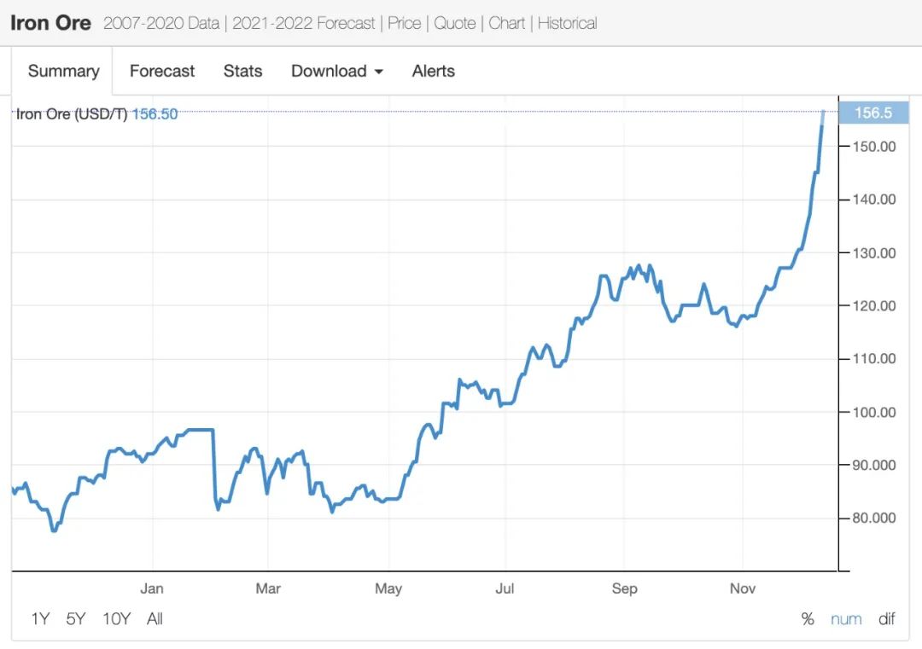Click the Sep x-axis label
The height and width of the screenshot is (649, 922).
(624, 588)
